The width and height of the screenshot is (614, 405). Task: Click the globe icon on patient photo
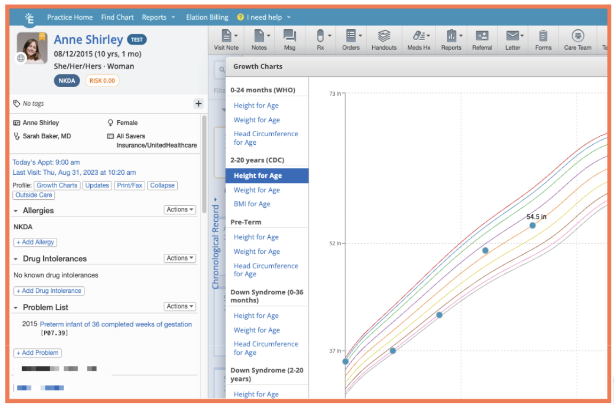(21, 59)
